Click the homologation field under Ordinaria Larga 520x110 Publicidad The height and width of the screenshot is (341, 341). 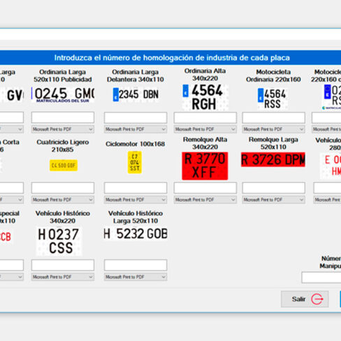(63, 117)
